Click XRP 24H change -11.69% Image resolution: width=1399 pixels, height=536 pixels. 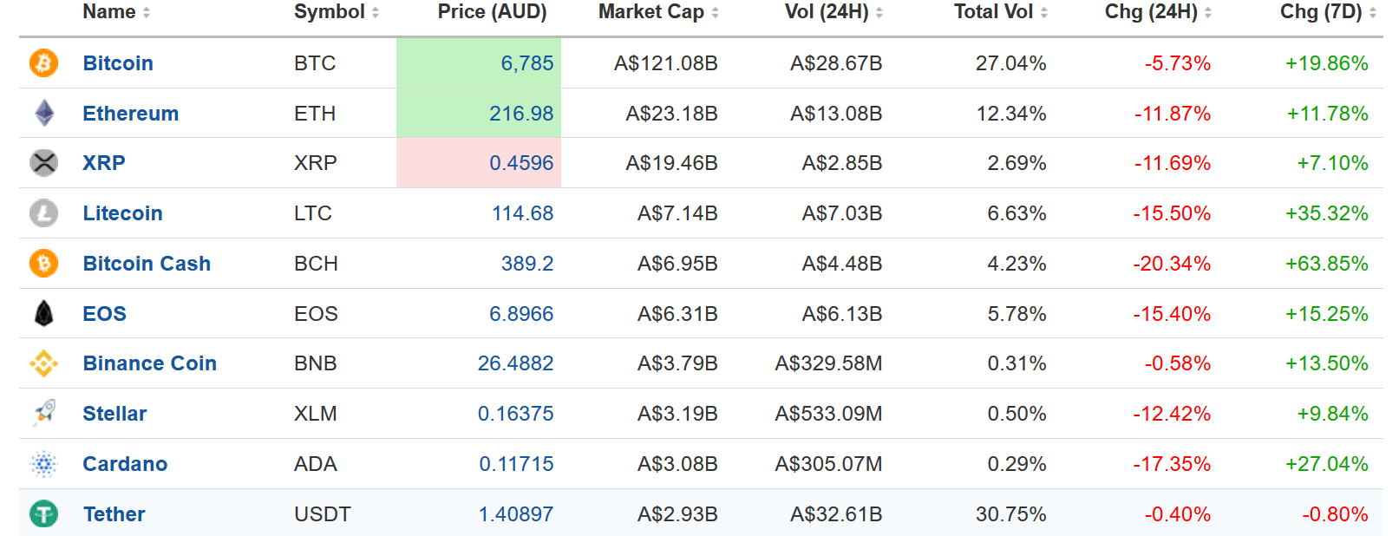(x=1172, y=163)
